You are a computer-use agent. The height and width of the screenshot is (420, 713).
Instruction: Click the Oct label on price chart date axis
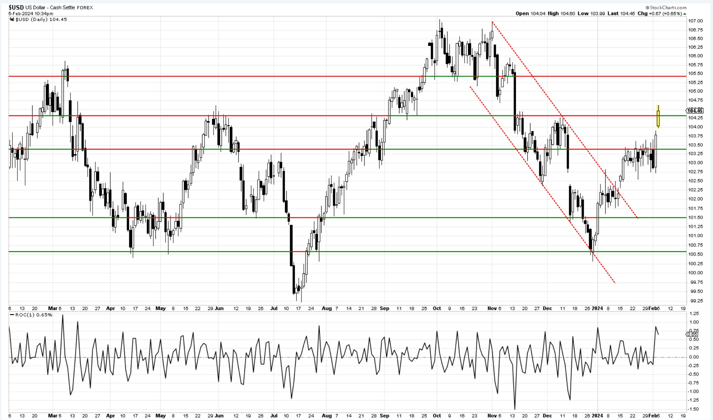(x=437, y=308)
